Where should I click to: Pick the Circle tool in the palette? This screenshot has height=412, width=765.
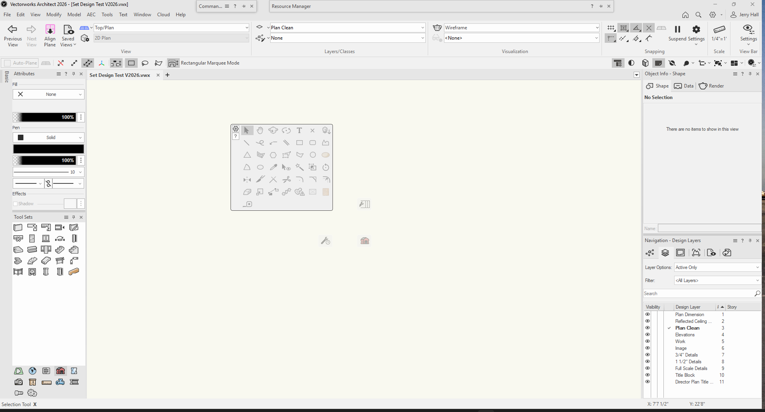pyautogui.click(x=313, y=155)
